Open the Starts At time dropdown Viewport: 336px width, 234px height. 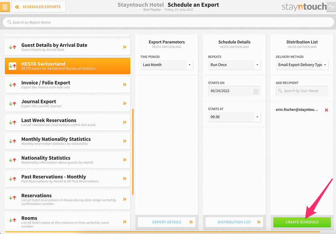tap(234, 117)
